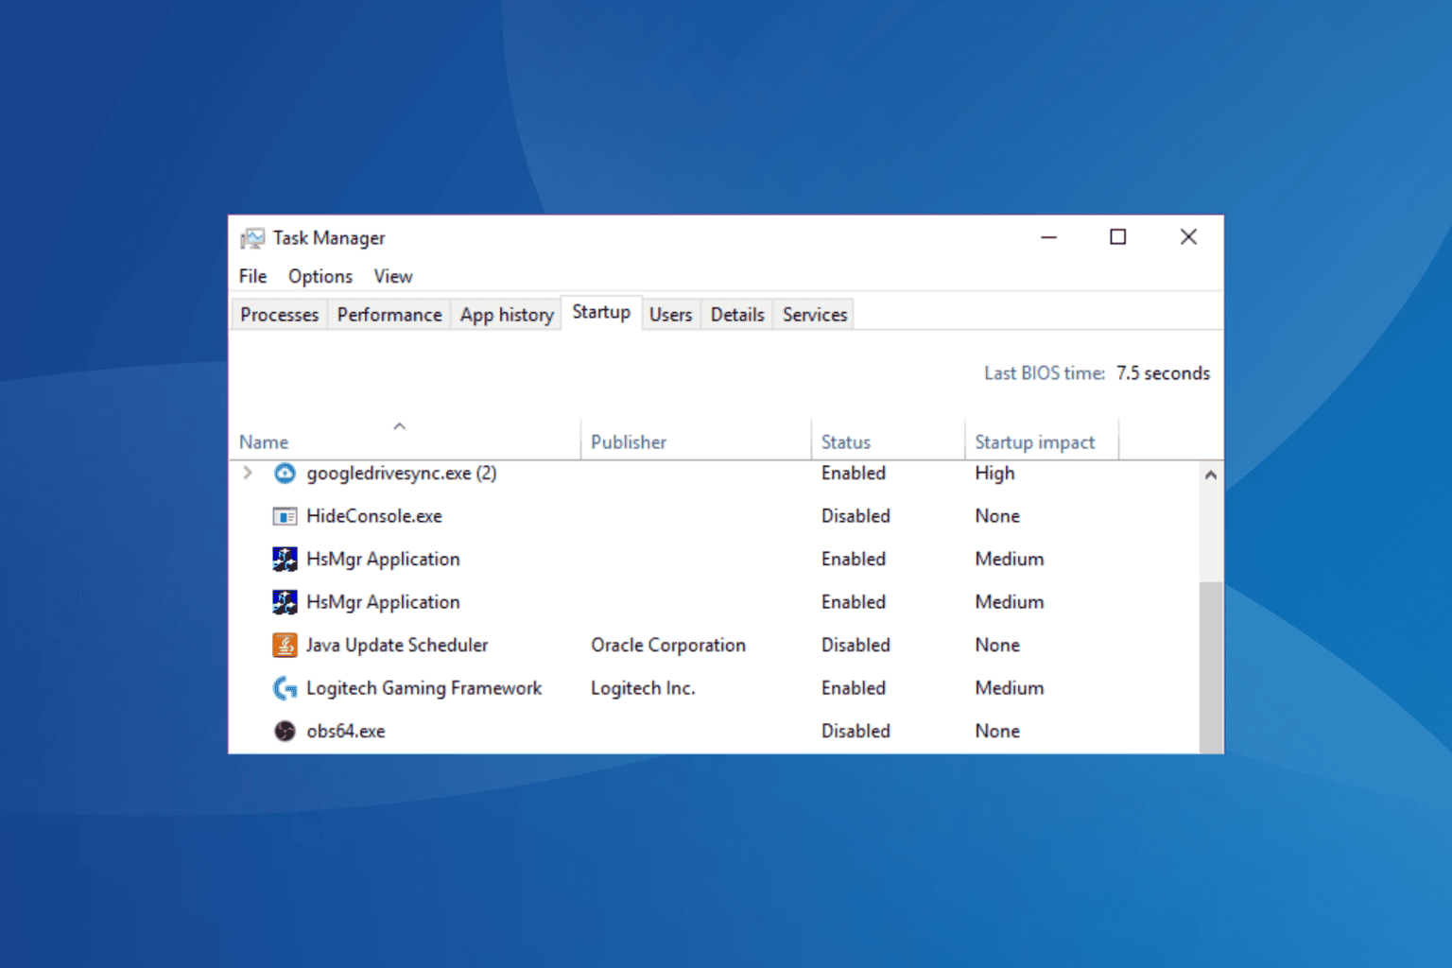Image resolution: width=1452 pixels, height=968 pixels.
Task: Click Medium impact of Logitech Gaming Framework
Action: point(1010,688)
